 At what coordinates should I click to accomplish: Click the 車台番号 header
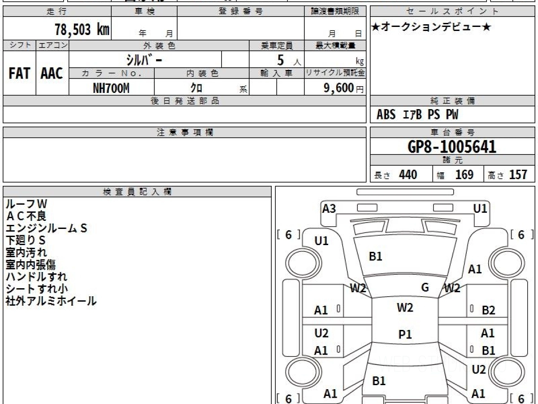[x=452, y=132]
